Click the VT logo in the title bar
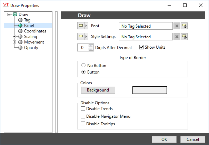The image size is (209, 145). pos(6,5)
